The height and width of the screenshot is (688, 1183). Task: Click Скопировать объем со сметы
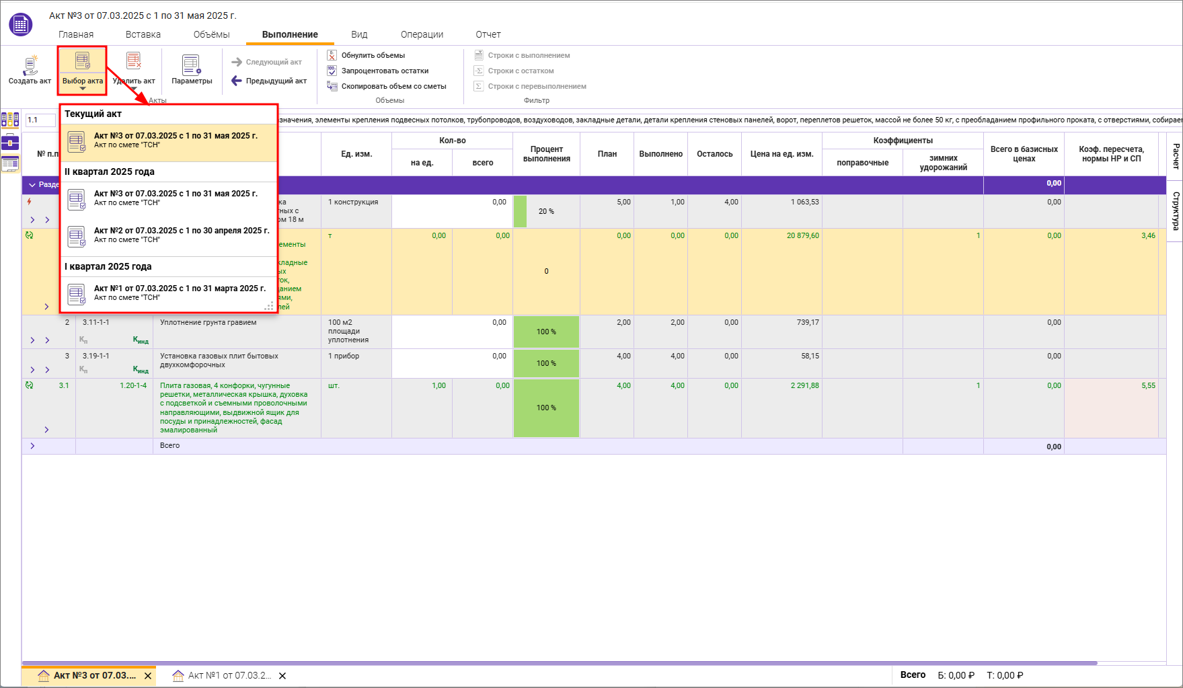[x=393, y=86]
